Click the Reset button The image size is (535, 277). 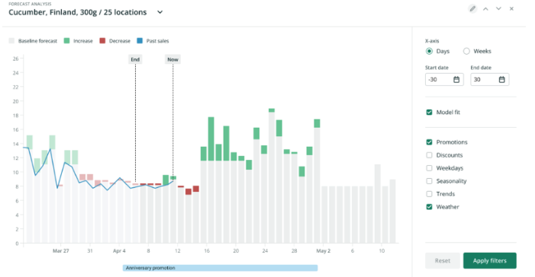click(443, 261)
